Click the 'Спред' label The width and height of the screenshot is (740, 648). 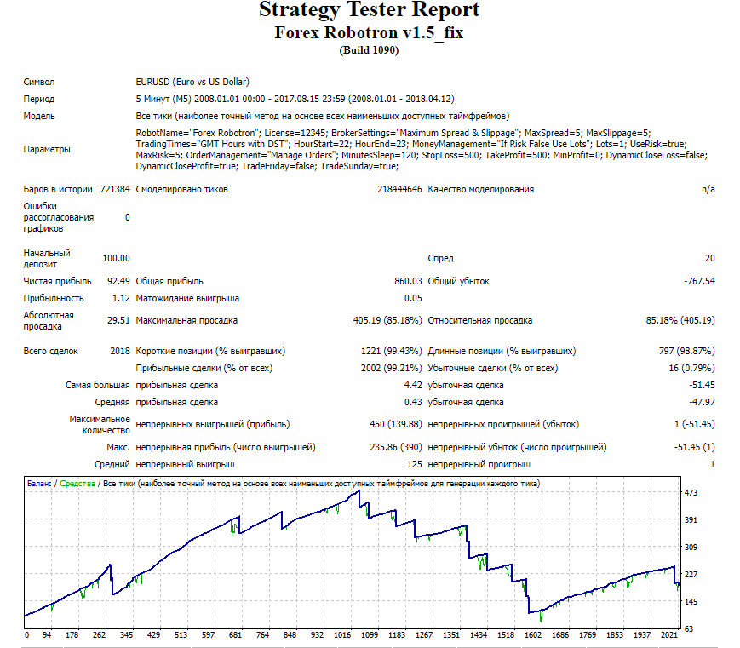[x=441, y=259]
